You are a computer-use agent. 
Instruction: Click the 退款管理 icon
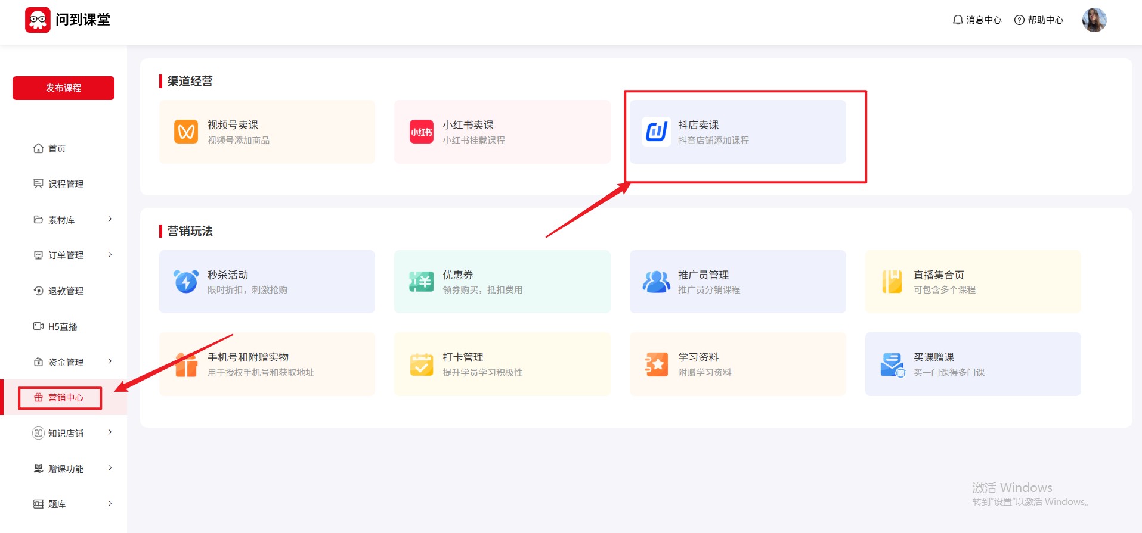(38, 291)
